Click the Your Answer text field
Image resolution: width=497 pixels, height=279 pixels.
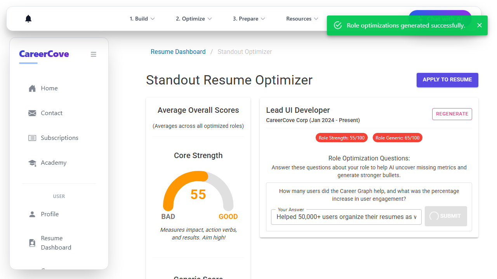click(x=346, y=217)
